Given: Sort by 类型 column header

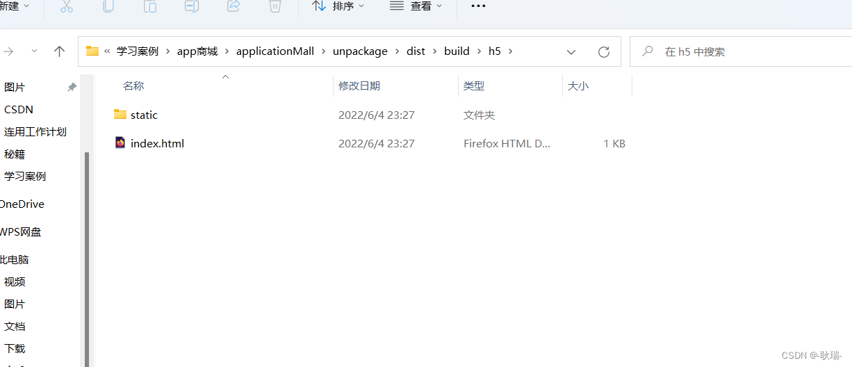Looking at the screenshot, I should point(474,86).
